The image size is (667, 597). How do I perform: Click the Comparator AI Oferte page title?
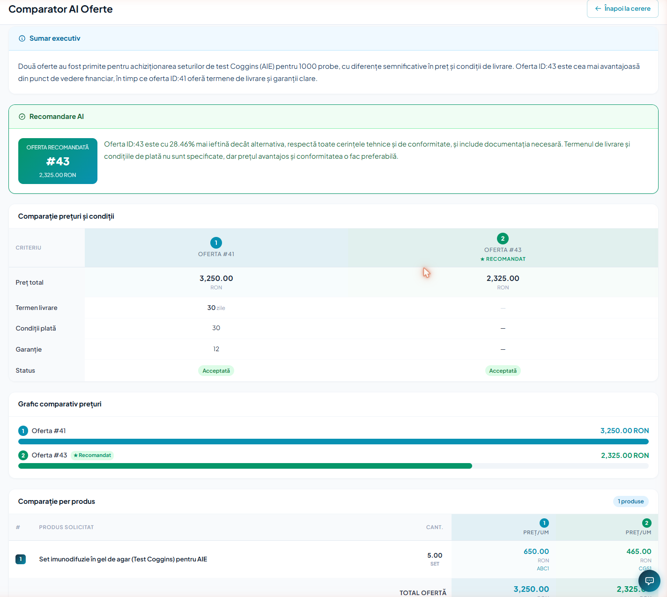[x=60, y=9]
